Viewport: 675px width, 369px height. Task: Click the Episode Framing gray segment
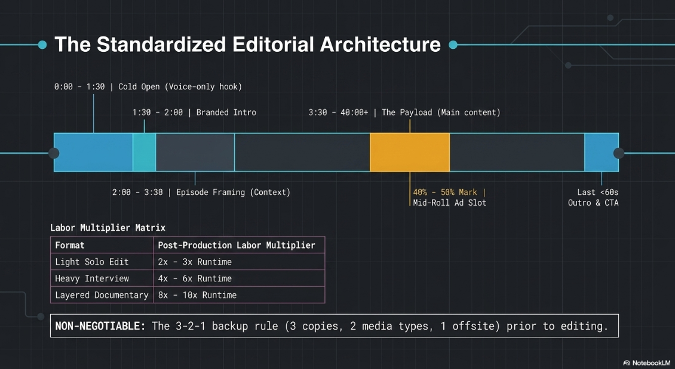[x=195, y=153]
